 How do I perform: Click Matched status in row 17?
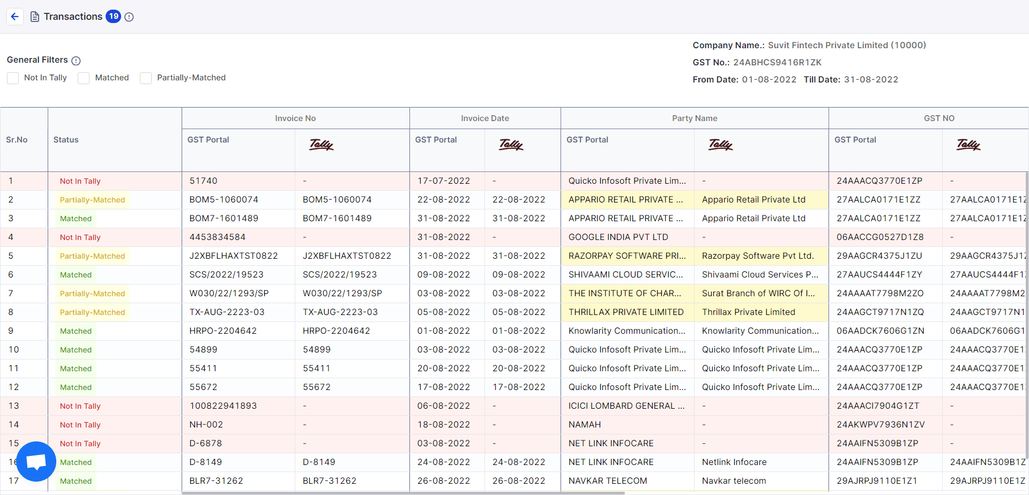click(x=76, y=481)
